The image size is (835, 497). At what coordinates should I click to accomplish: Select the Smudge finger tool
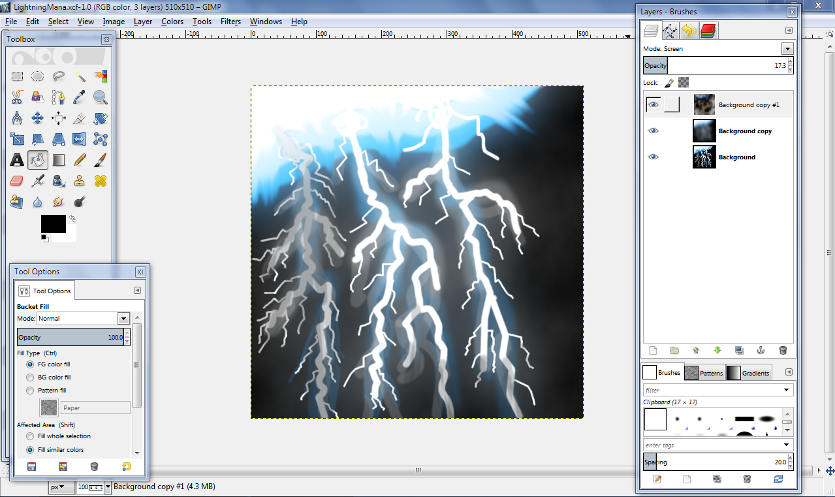[59, 202]
